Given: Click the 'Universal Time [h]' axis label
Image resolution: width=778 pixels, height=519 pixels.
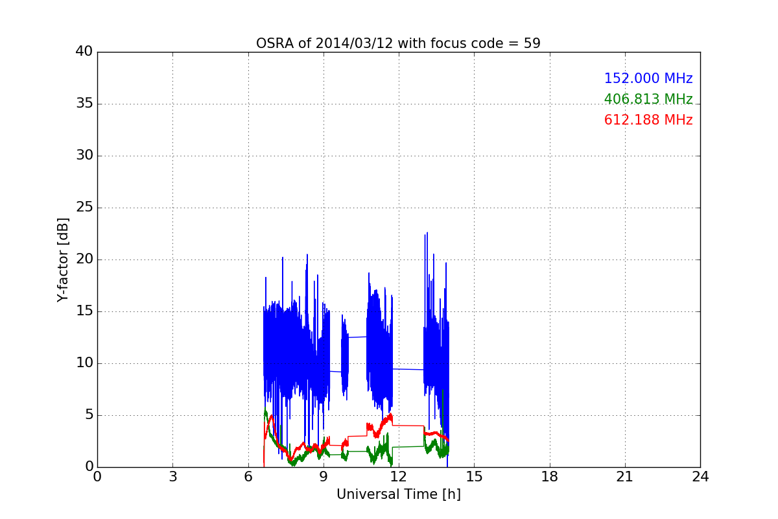Looking at the screenshot, I should click(398, 494).
